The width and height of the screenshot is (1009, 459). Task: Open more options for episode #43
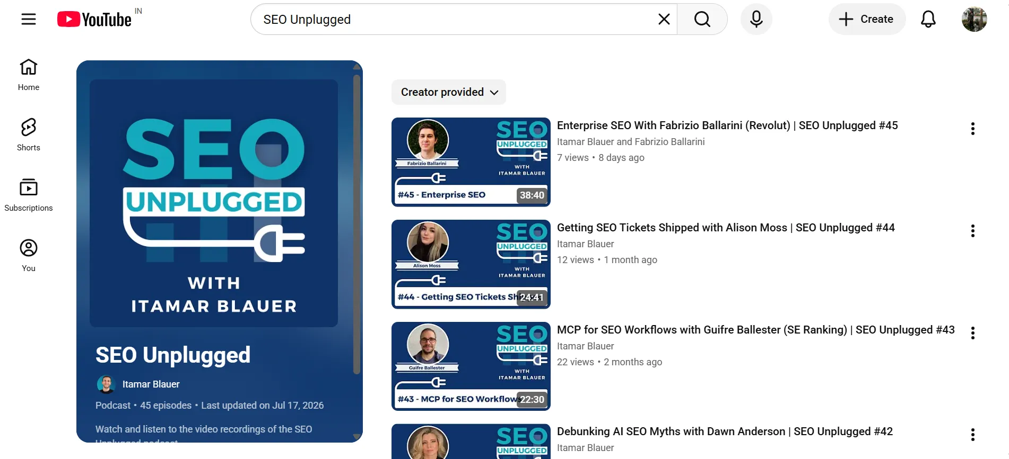tap(972, 333)
